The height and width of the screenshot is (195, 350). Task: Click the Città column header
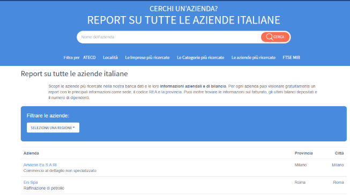(x=339, y=153)
